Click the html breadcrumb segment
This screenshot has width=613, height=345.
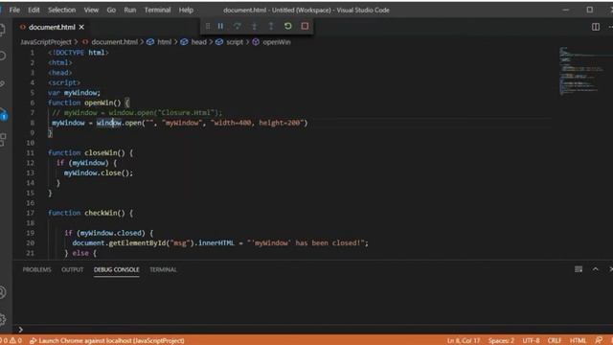click(164, 42)
